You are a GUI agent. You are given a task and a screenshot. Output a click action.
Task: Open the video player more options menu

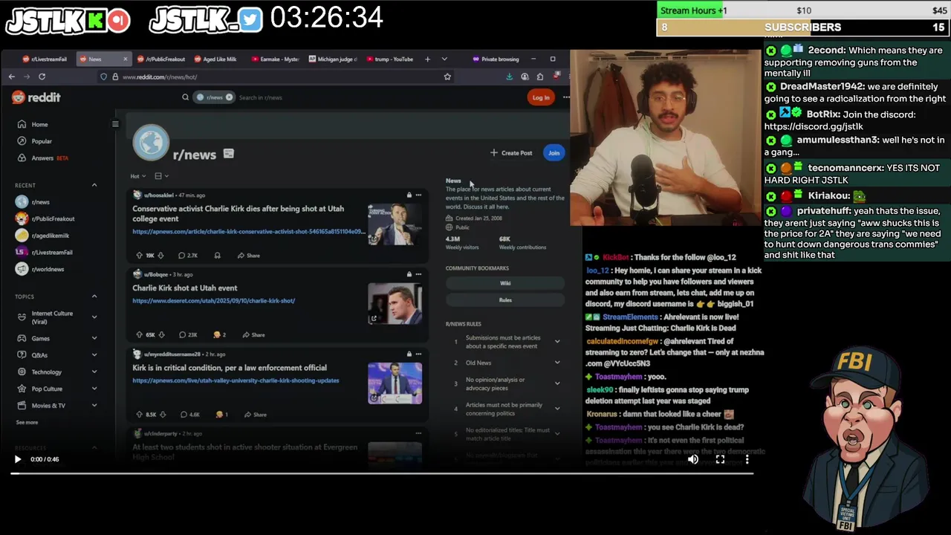pos(747,459)
